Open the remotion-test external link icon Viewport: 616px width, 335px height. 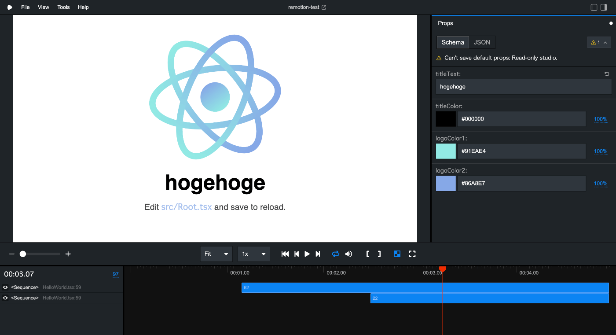tap(324, 7)
